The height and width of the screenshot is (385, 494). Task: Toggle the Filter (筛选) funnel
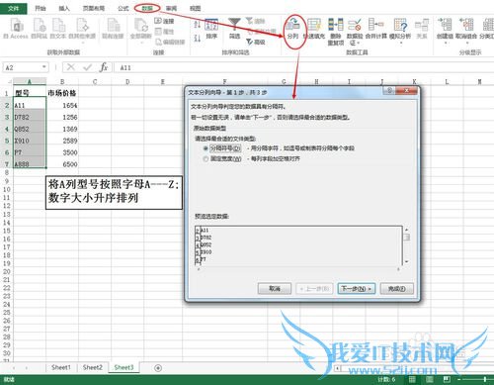pyautogui.click(x=234, y=29)
